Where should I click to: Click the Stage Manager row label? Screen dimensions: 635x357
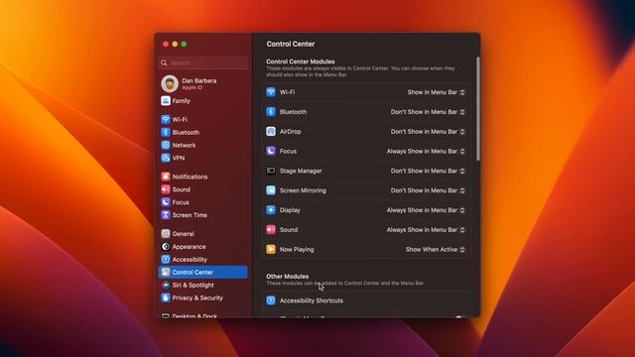click(301, 171)
